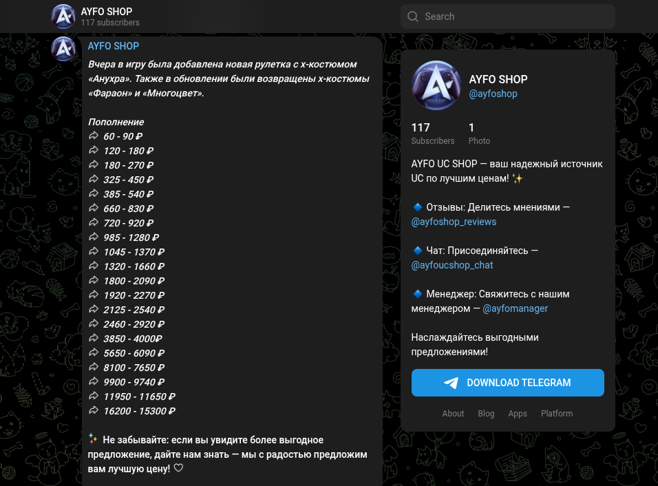Click inside the Search input field
This screenshot has height=486, width=658.
click(x=508, y=16)
